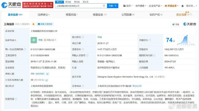Switch to the 历史信息 tab
199x111 pixels.
[x=183, y=15]
